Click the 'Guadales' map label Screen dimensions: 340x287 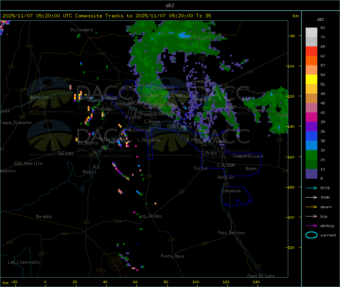pos(202,81)
